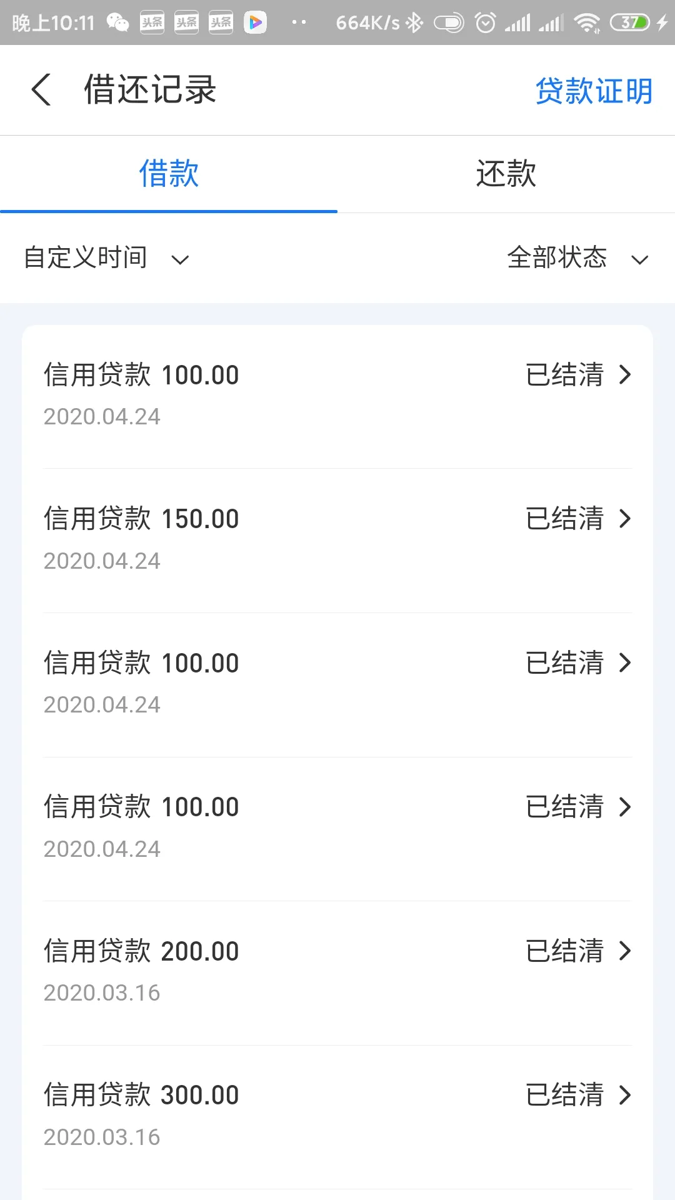Image resolution: width=675 pixels, height=1200 pixels.
Task: Open the 全部状态 filter dropdown
Action: click(x=577, y=257)
